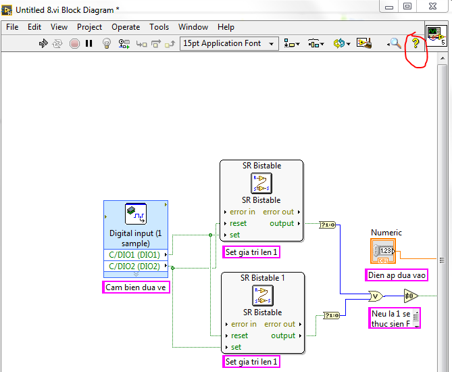The image size is (452, 372).
Task: Open the Tools menu
Action: coord(159,27)
